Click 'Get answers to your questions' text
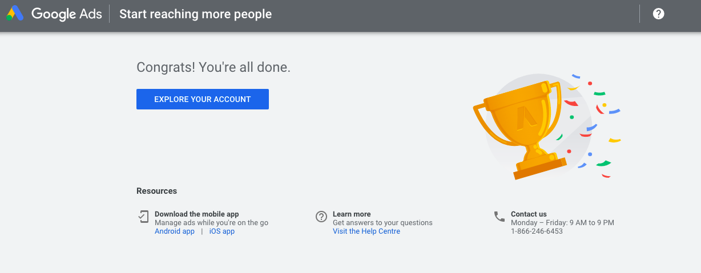Viewport: 701px width, 273px height. point(382,223)
